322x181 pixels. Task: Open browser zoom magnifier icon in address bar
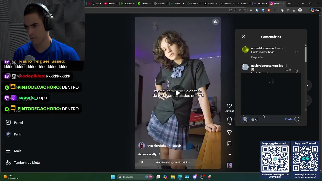pos(235,10)
